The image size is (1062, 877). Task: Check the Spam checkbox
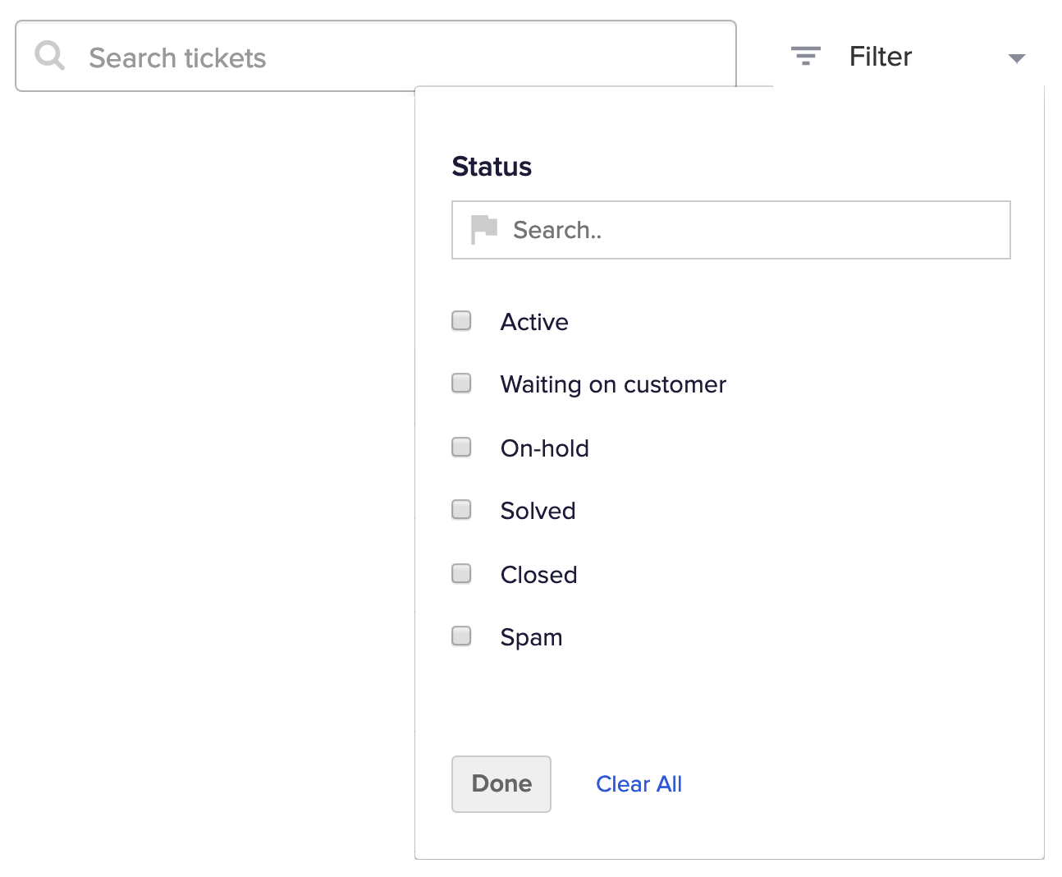click(462, 636)
